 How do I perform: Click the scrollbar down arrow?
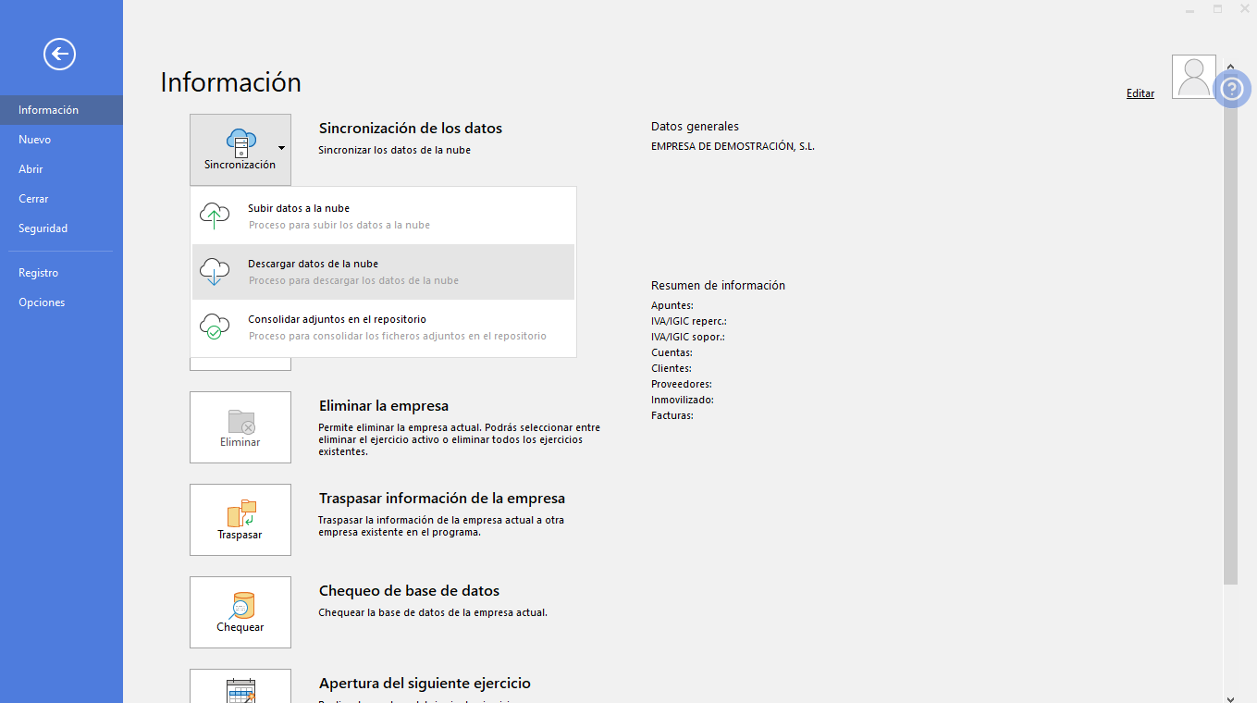[1230, 698]
